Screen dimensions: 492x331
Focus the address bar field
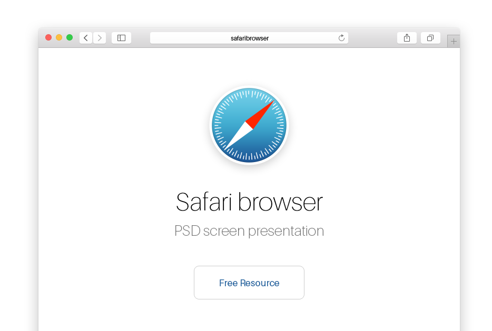(249, 38)
